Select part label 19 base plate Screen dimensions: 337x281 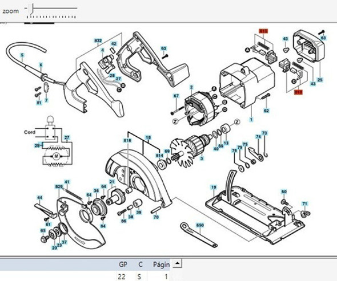coord(214,187)
